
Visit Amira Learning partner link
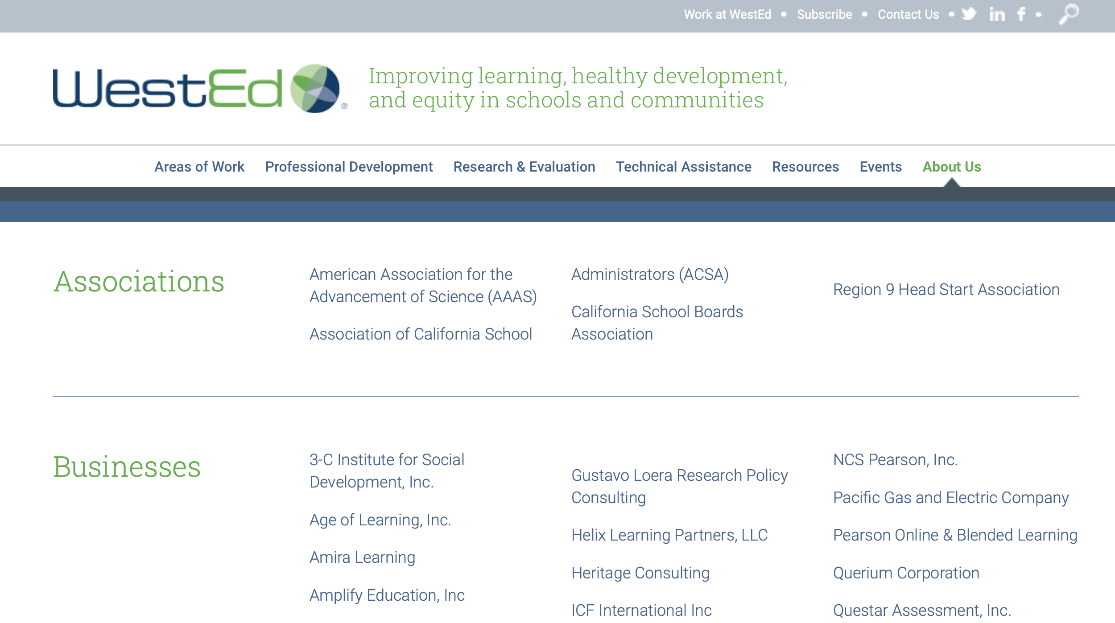point(362,557)
